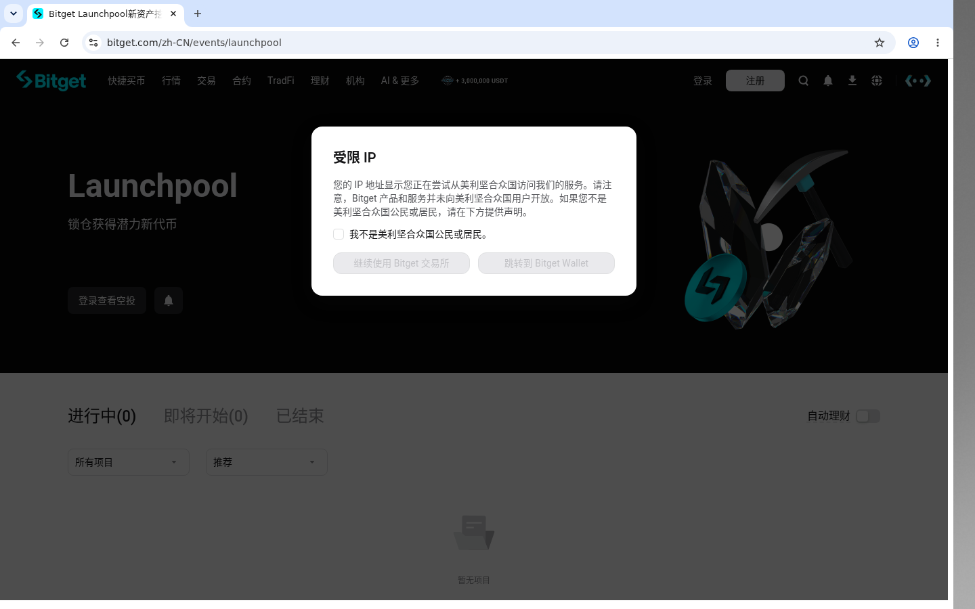Click the code brackets icon in header
The image size is (975, 609).
click(918, 81)
